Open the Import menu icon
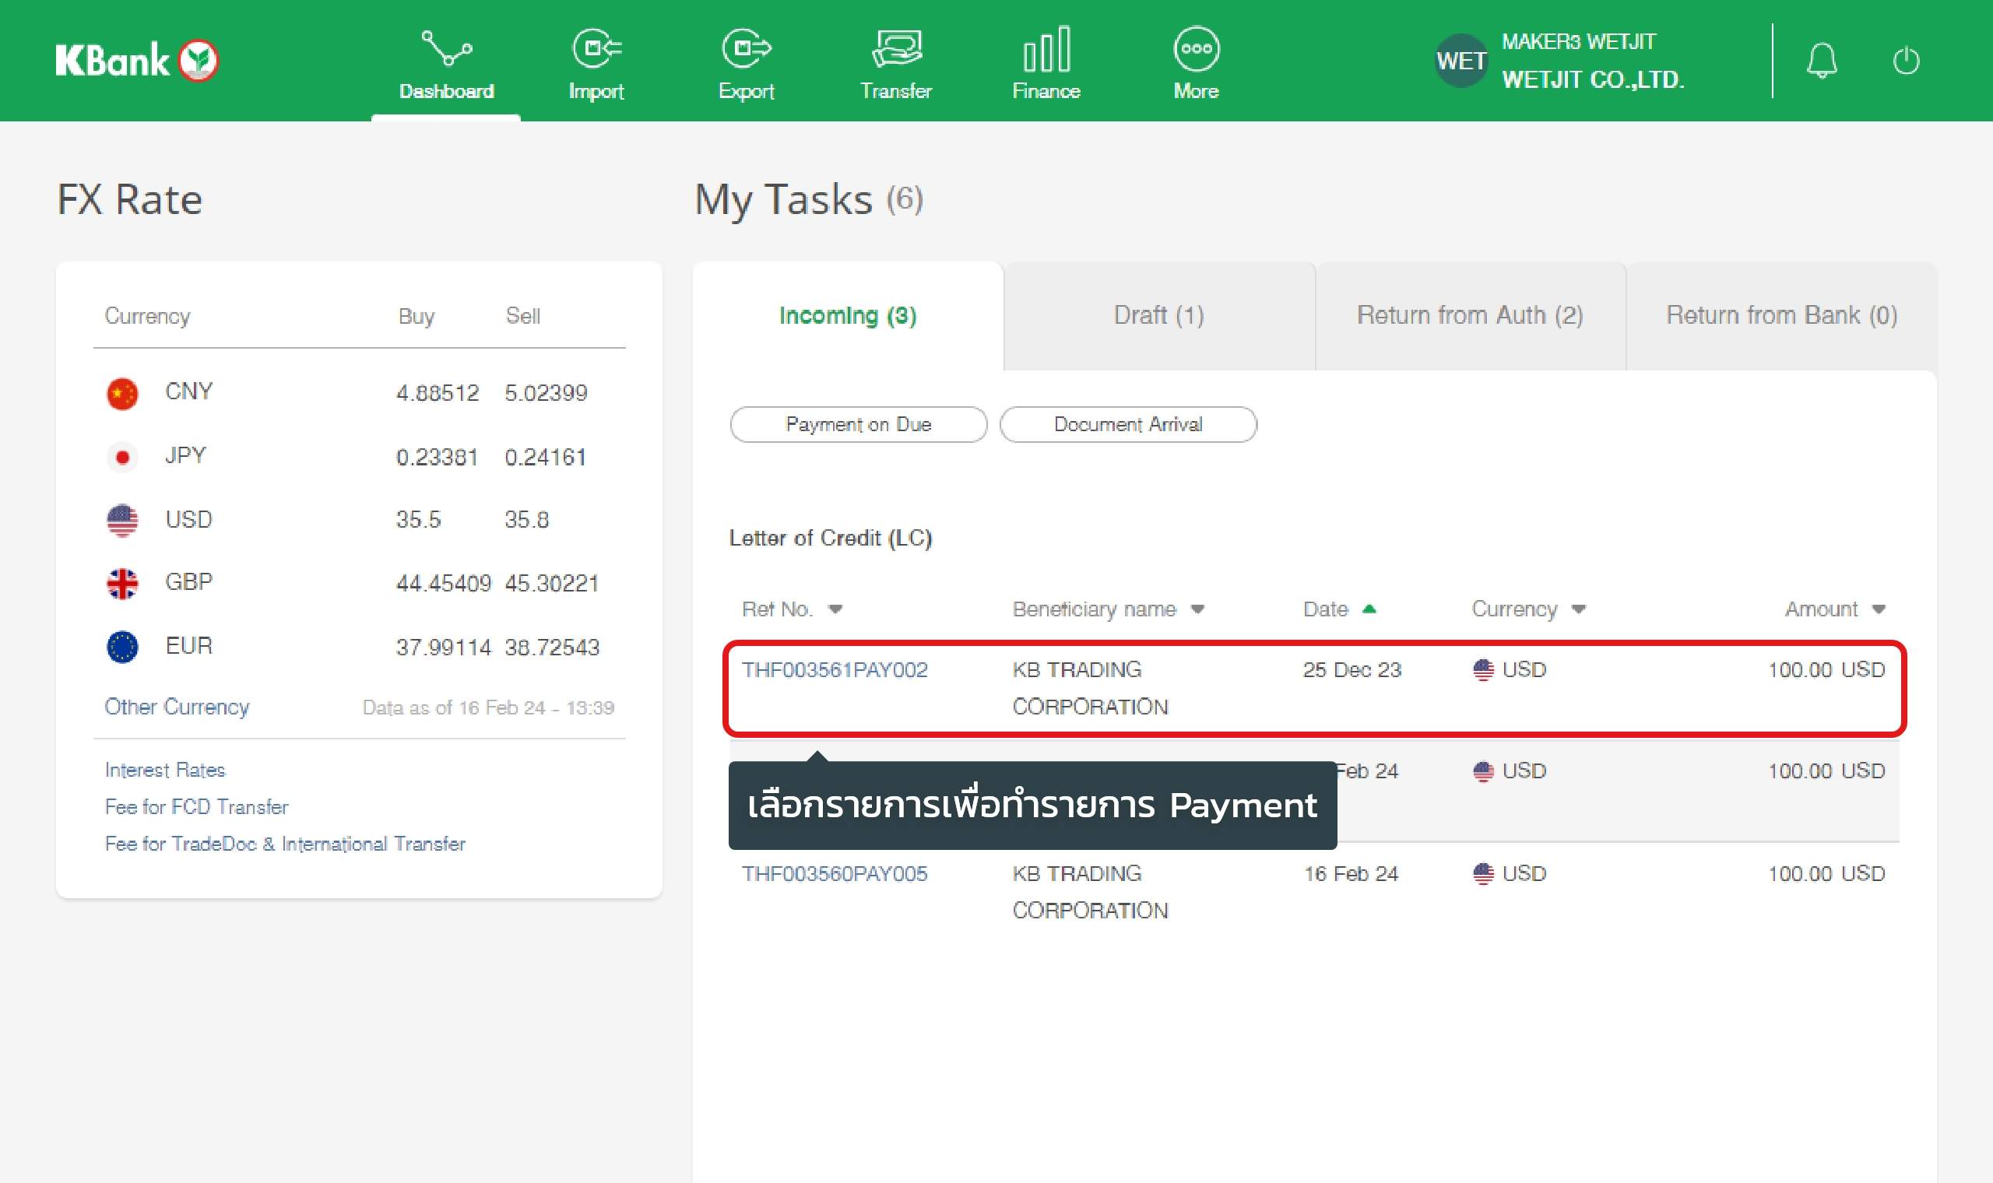Image resolution: width=1993 pixels, height=1183 pixels. 596,50
